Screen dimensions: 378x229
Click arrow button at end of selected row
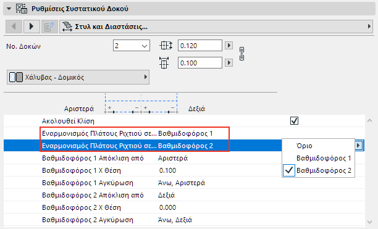(358, 146)
